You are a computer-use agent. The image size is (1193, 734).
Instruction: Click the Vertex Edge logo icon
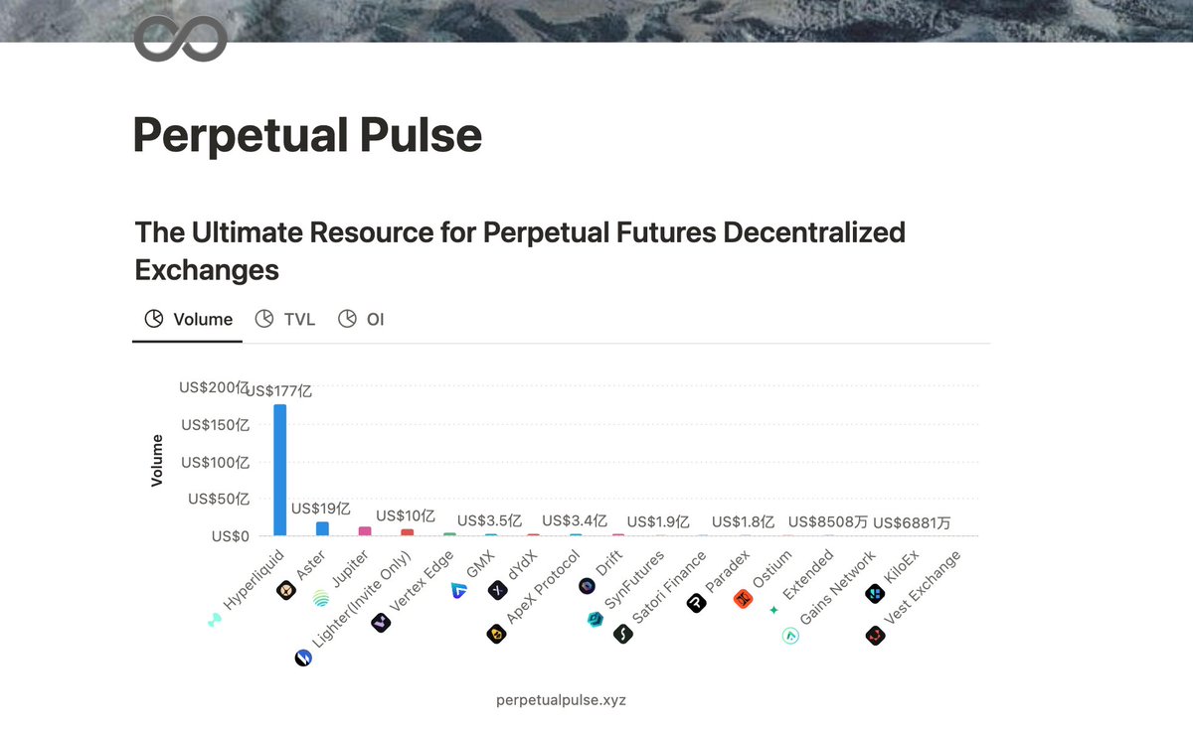click(x=380, y=623)
